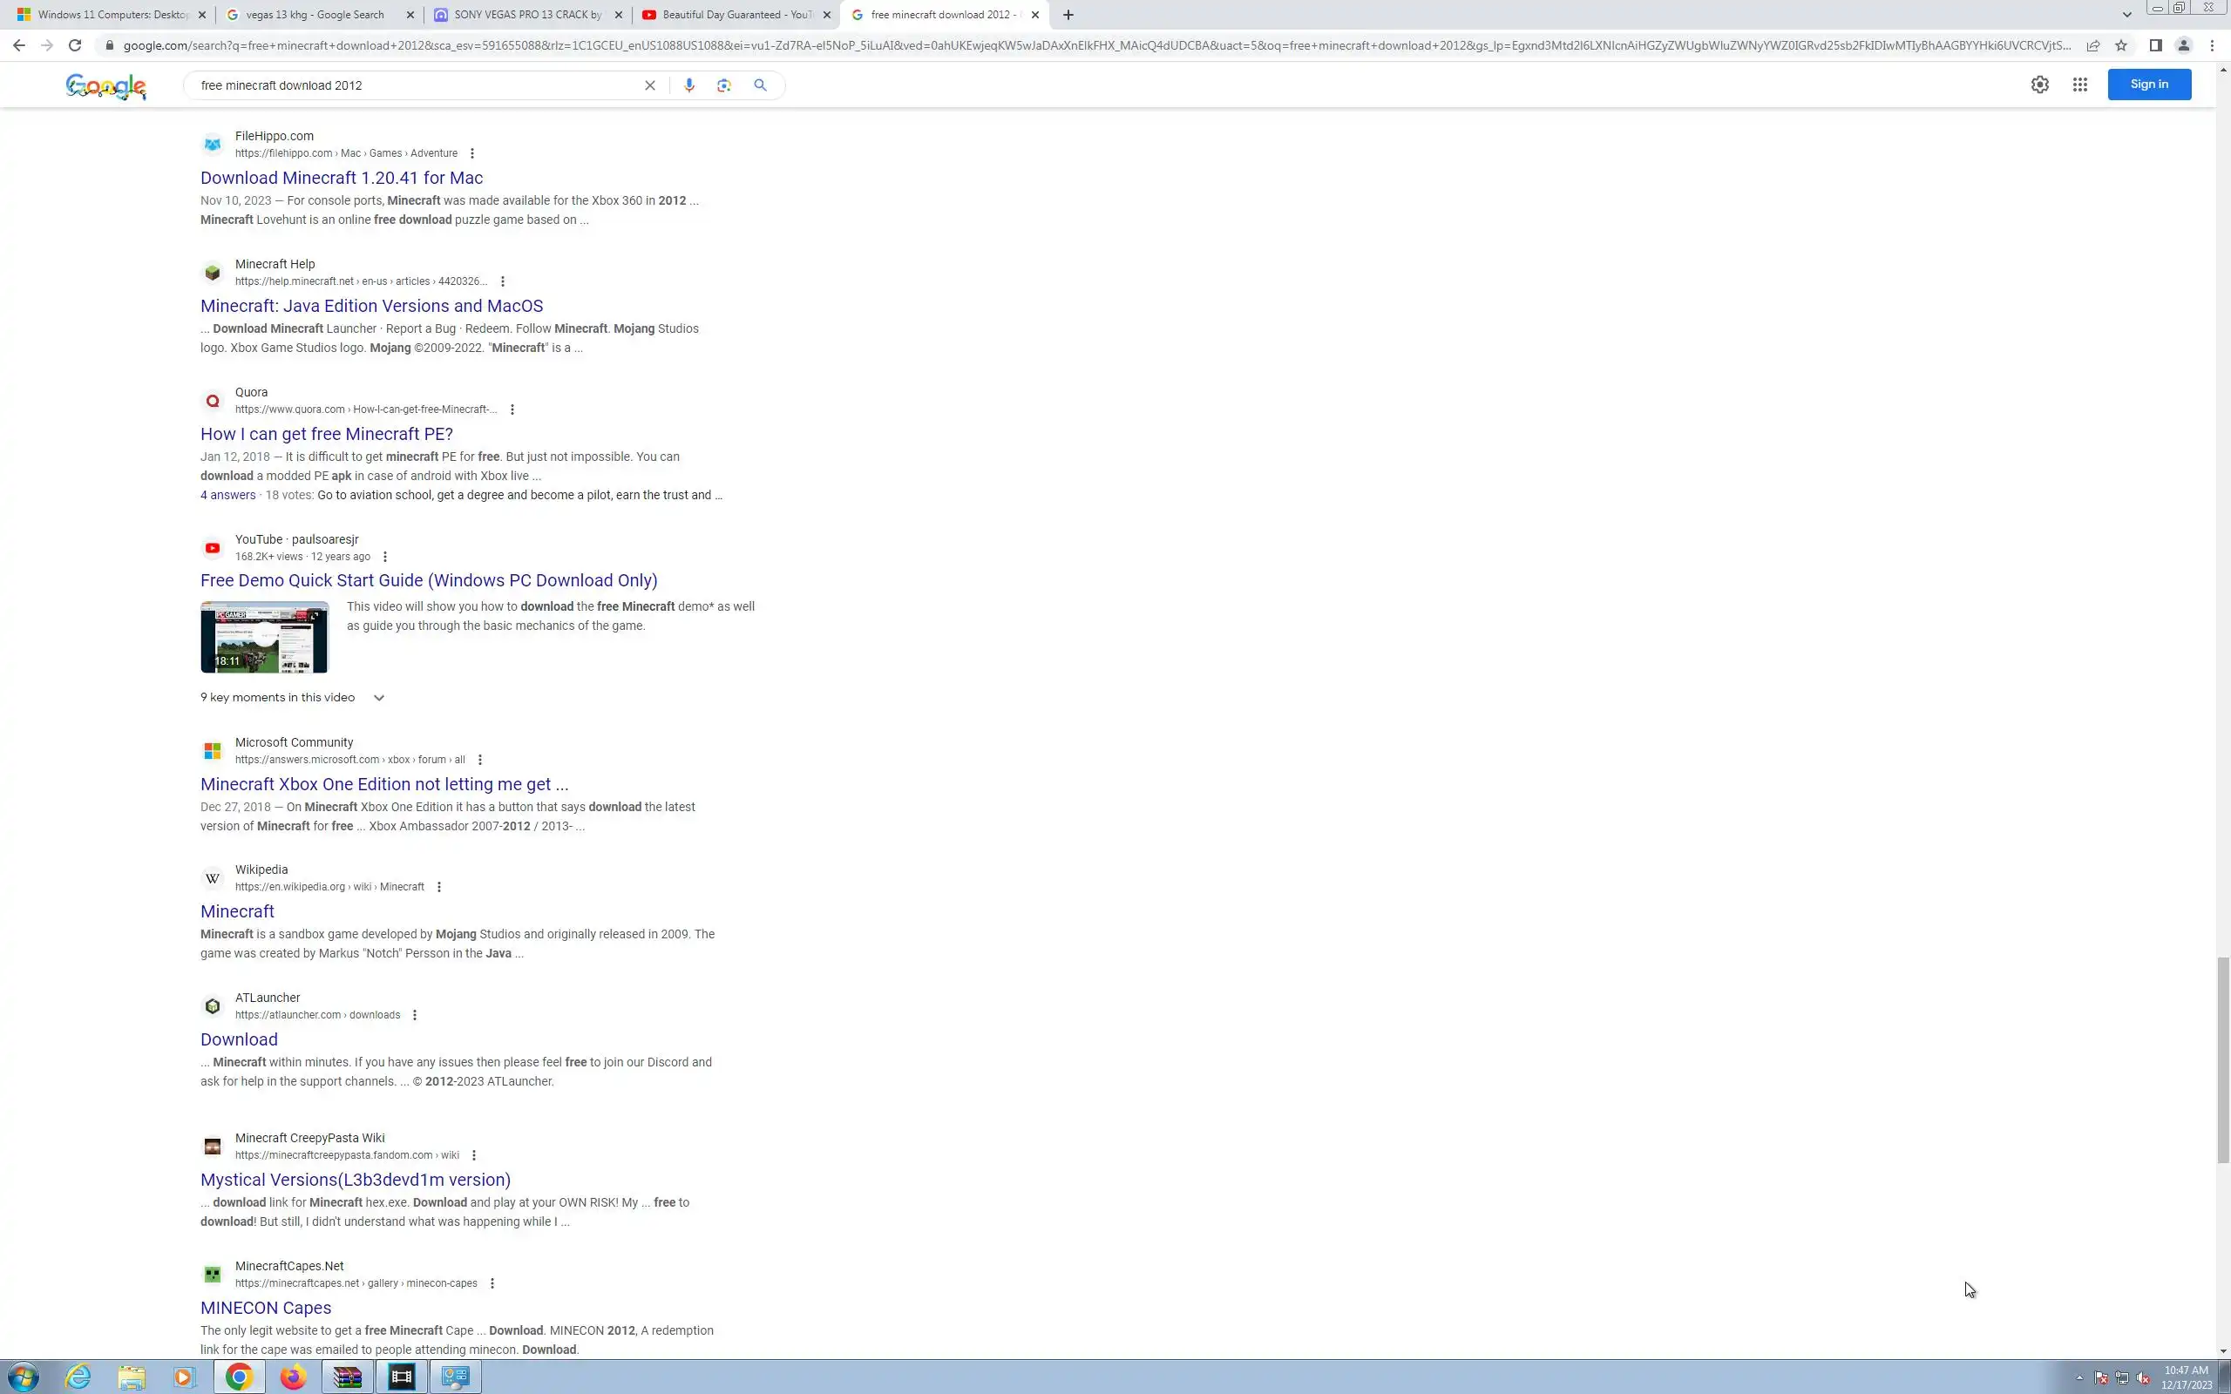Open the tab search dropdown arrow
Screen dimensions: 2231x1394
(x=2126, y=15)
